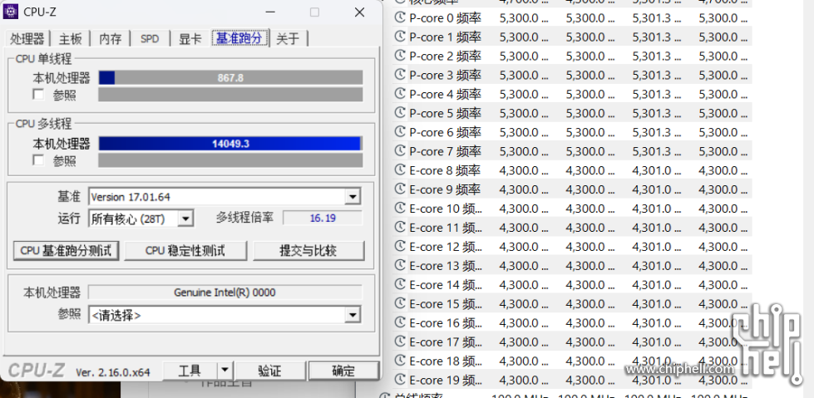814x398 pixels.
Task: Click the clock icon beside E-core 12
Action: pos(400,247)
